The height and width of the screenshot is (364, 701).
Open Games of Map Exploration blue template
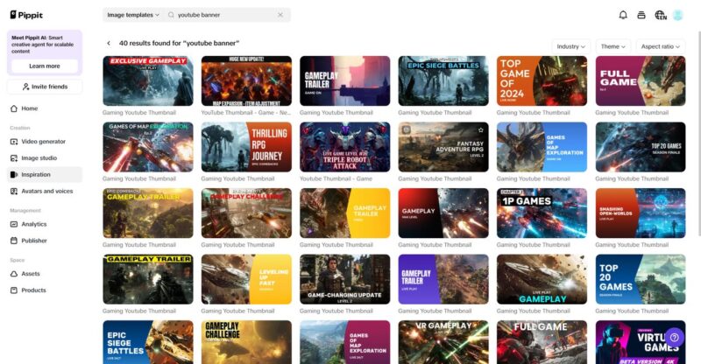(542, 147)
